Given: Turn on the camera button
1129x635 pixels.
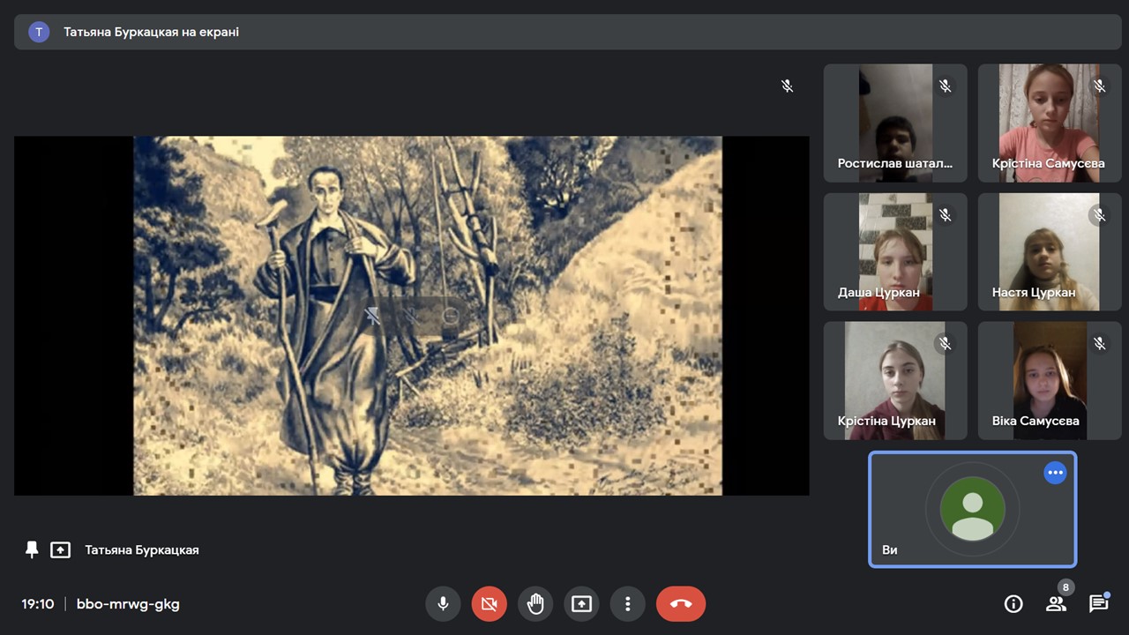Looking at the screenshot, I should point(489,604).
